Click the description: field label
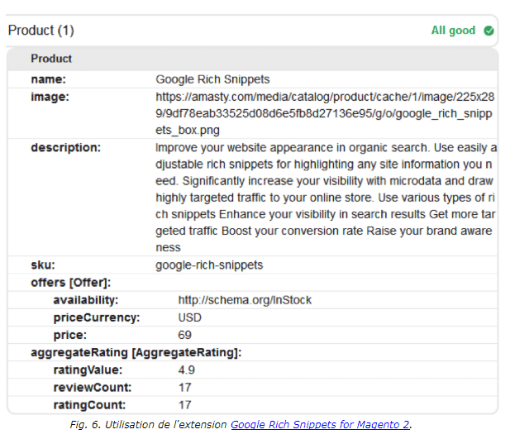Viewport: 515px width, 439px height. [x=65, y=147]
